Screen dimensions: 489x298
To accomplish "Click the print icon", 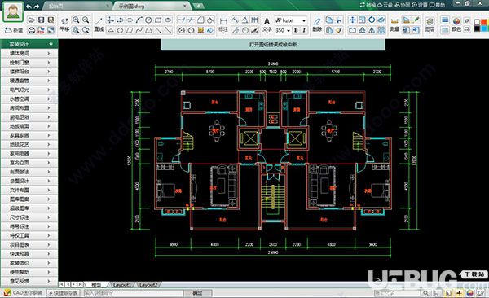I will click(31, 30).
